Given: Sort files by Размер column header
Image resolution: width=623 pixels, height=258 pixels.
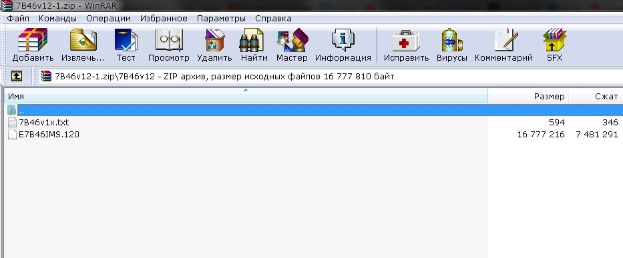Looking at the screenshot, I should pos(528,97).
